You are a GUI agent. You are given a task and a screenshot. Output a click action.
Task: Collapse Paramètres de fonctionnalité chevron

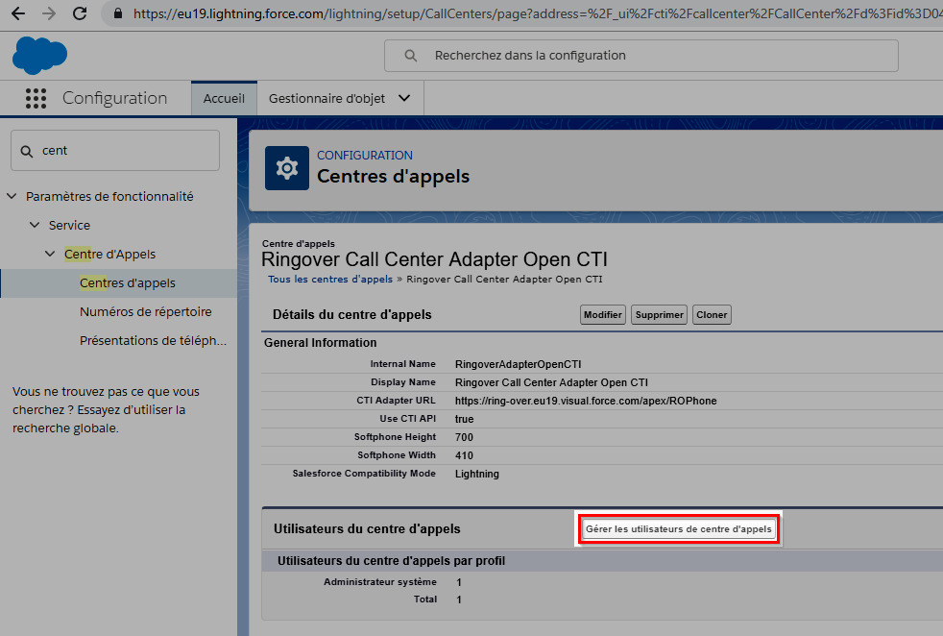click(x=12, y=196)
